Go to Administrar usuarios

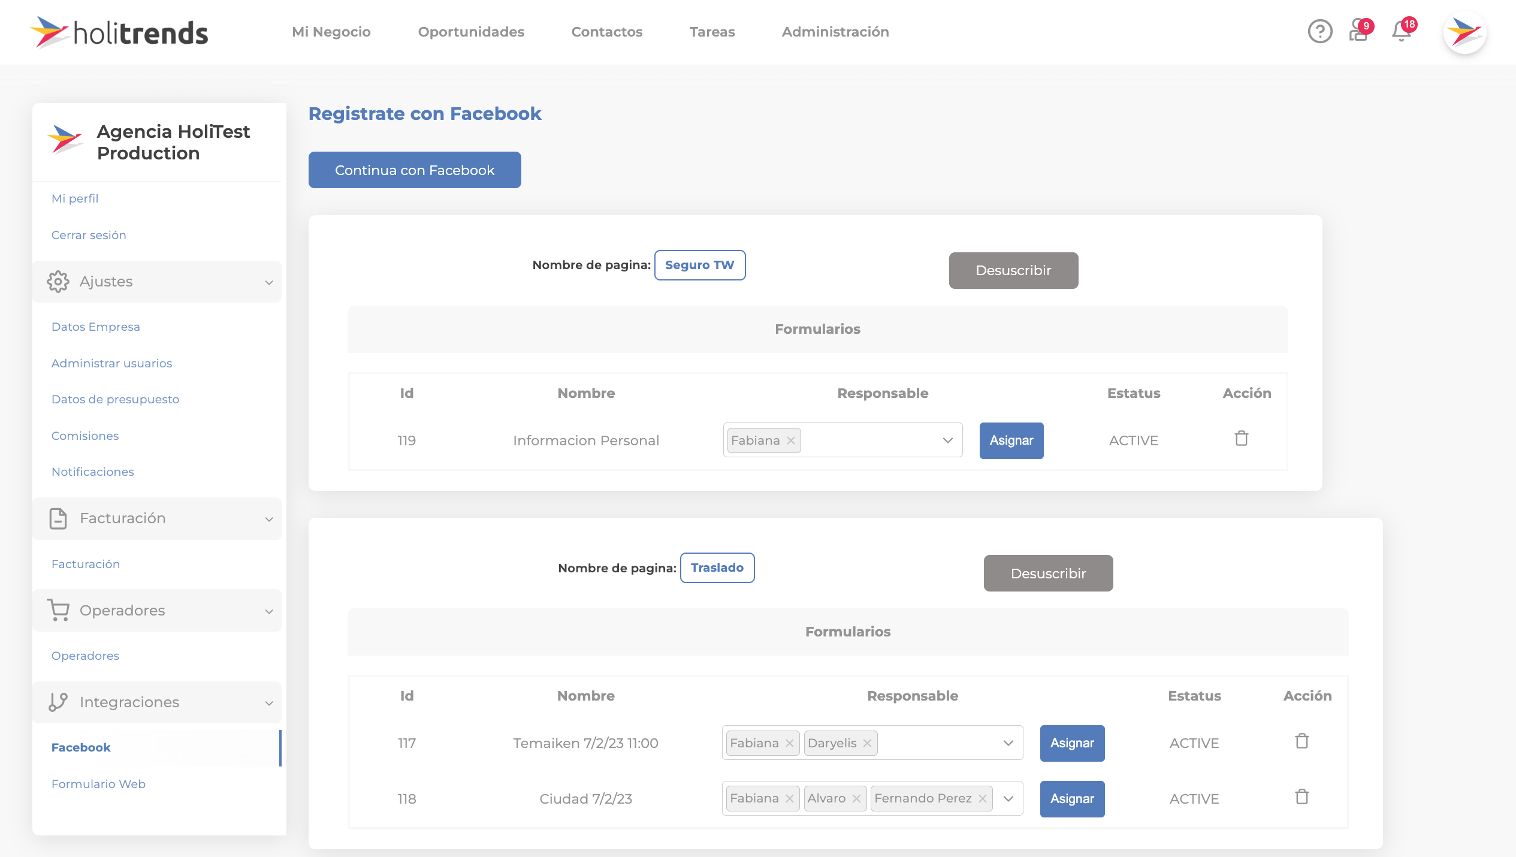point(111,363)
